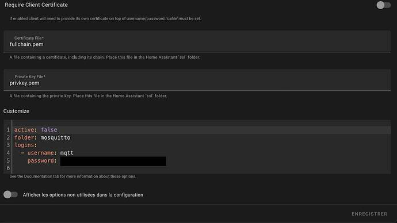Click the Customize section heading

click(16, 111)
